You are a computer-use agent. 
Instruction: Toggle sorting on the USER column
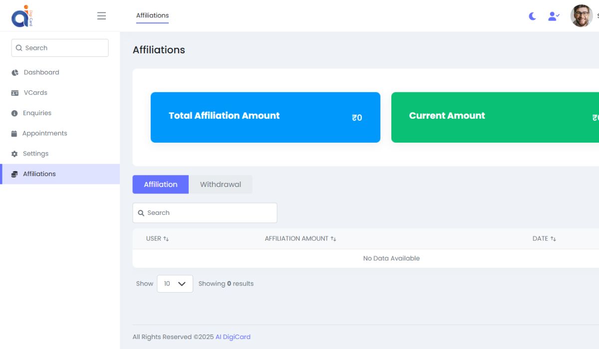point(167,238)
